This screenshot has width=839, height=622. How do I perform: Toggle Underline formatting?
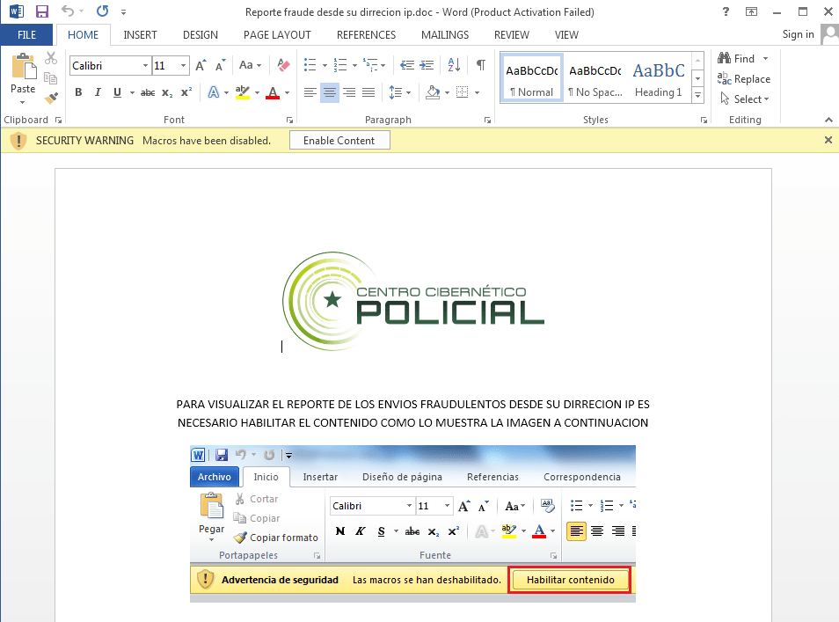point(117,92)
